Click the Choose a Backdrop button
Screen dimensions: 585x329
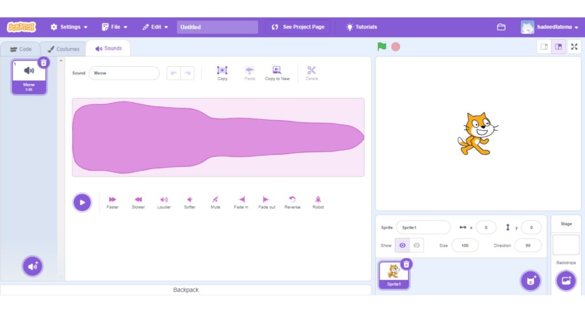[x=566, y=280]
